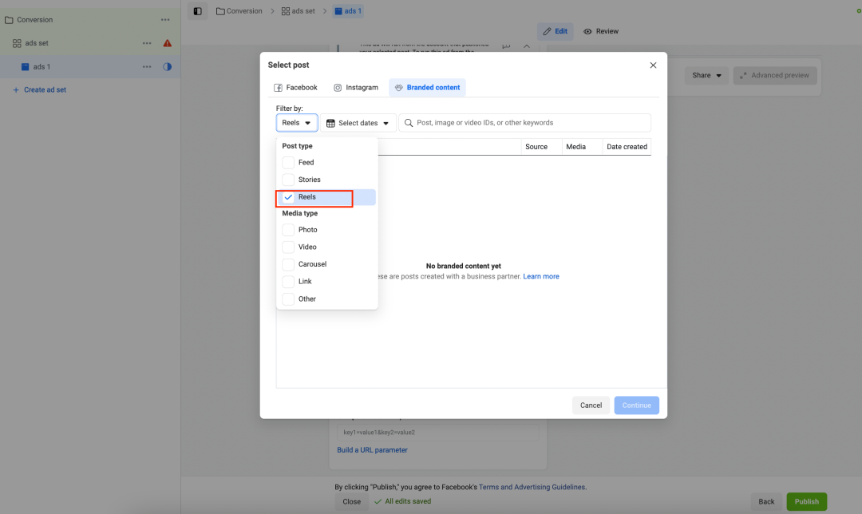Image resolution: width=862 pixels, height=514 pixels.
Task: Uncheck the Reels post type checkbox
Action: (x=288, y=197)
